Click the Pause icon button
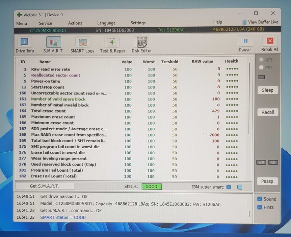 point(245,41)
